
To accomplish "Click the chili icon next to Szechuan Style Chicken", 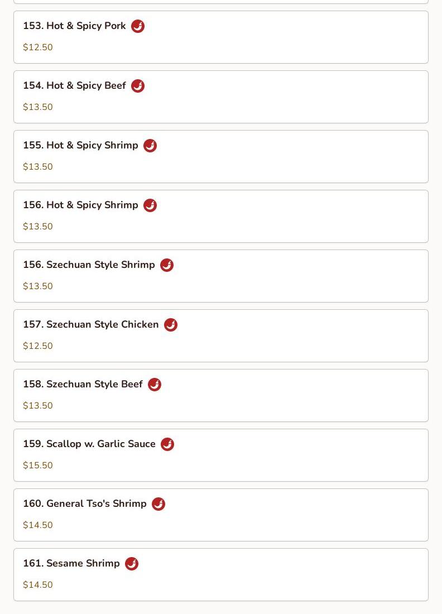I will 171,325.
